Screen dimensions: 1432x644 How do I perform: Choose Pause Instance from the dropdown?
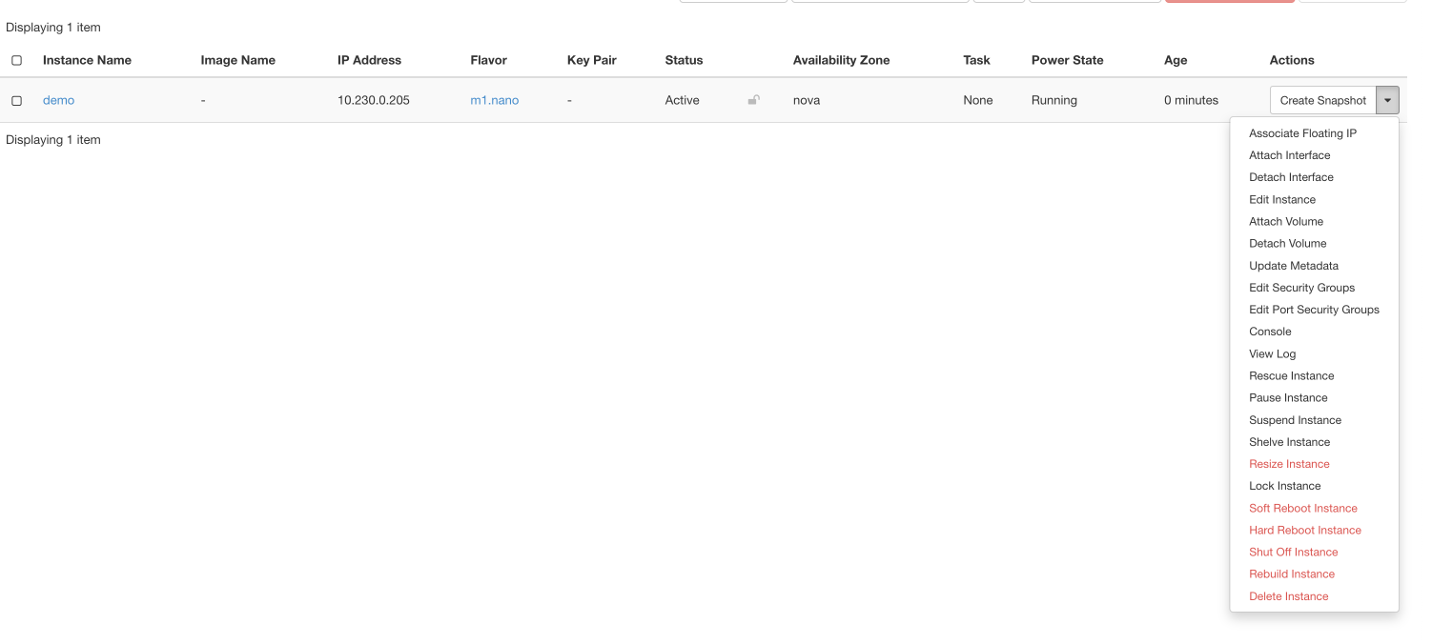coord(1288,397)
